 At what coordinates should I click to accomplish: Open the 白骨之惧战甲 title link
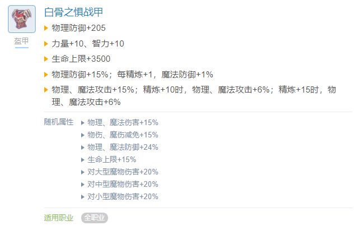click(73, 12)
